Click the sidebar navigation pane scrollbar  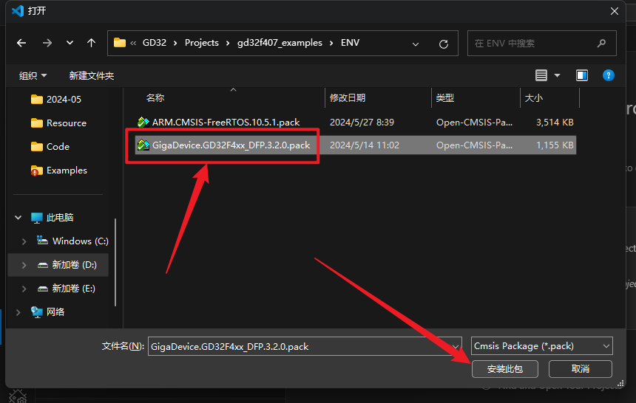point(115,263)
